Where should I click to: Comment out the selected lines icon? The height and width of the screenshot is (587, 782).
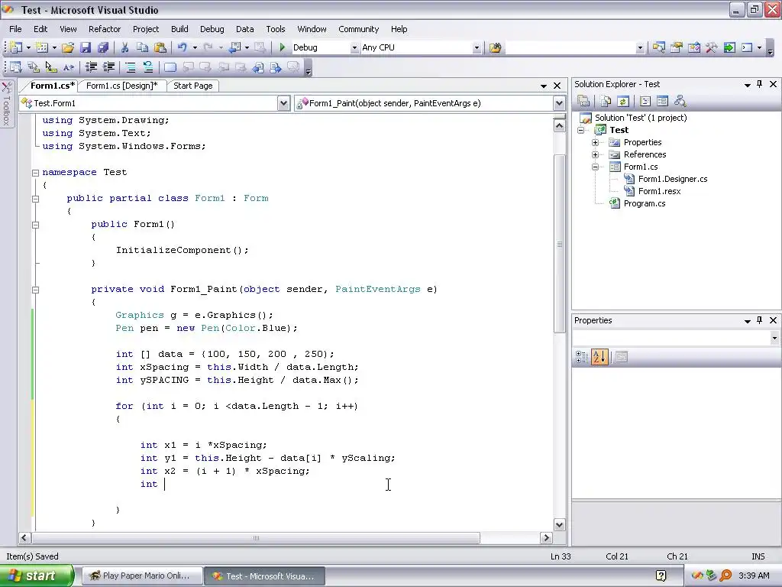(130, 67)
